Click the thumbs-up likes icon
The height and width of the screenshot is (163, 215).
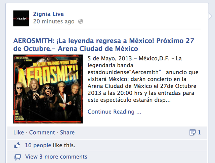click(17, 145)
